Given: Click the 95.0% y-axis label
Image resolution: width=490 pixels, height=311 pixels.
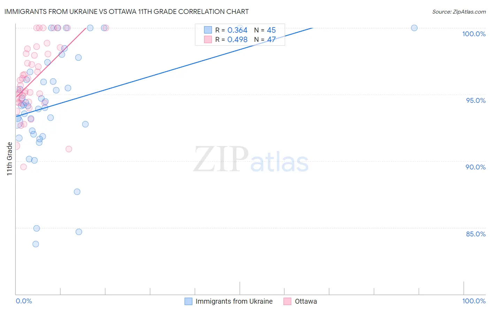Looking at the screenshot, I should 476,100.
